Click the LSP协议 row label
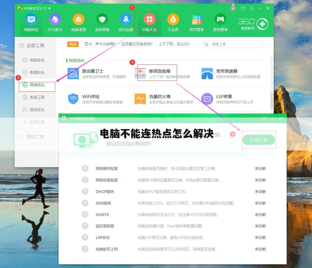The height and width of the screenshot is (268, 312). point(103,238)
